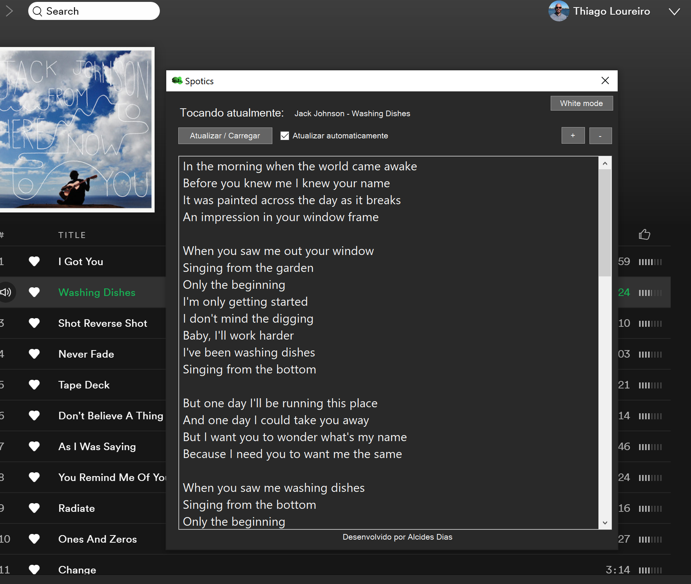Decrease lyrics font size with the minus button
The image size is (691, 584).
(x=600, y=136)
